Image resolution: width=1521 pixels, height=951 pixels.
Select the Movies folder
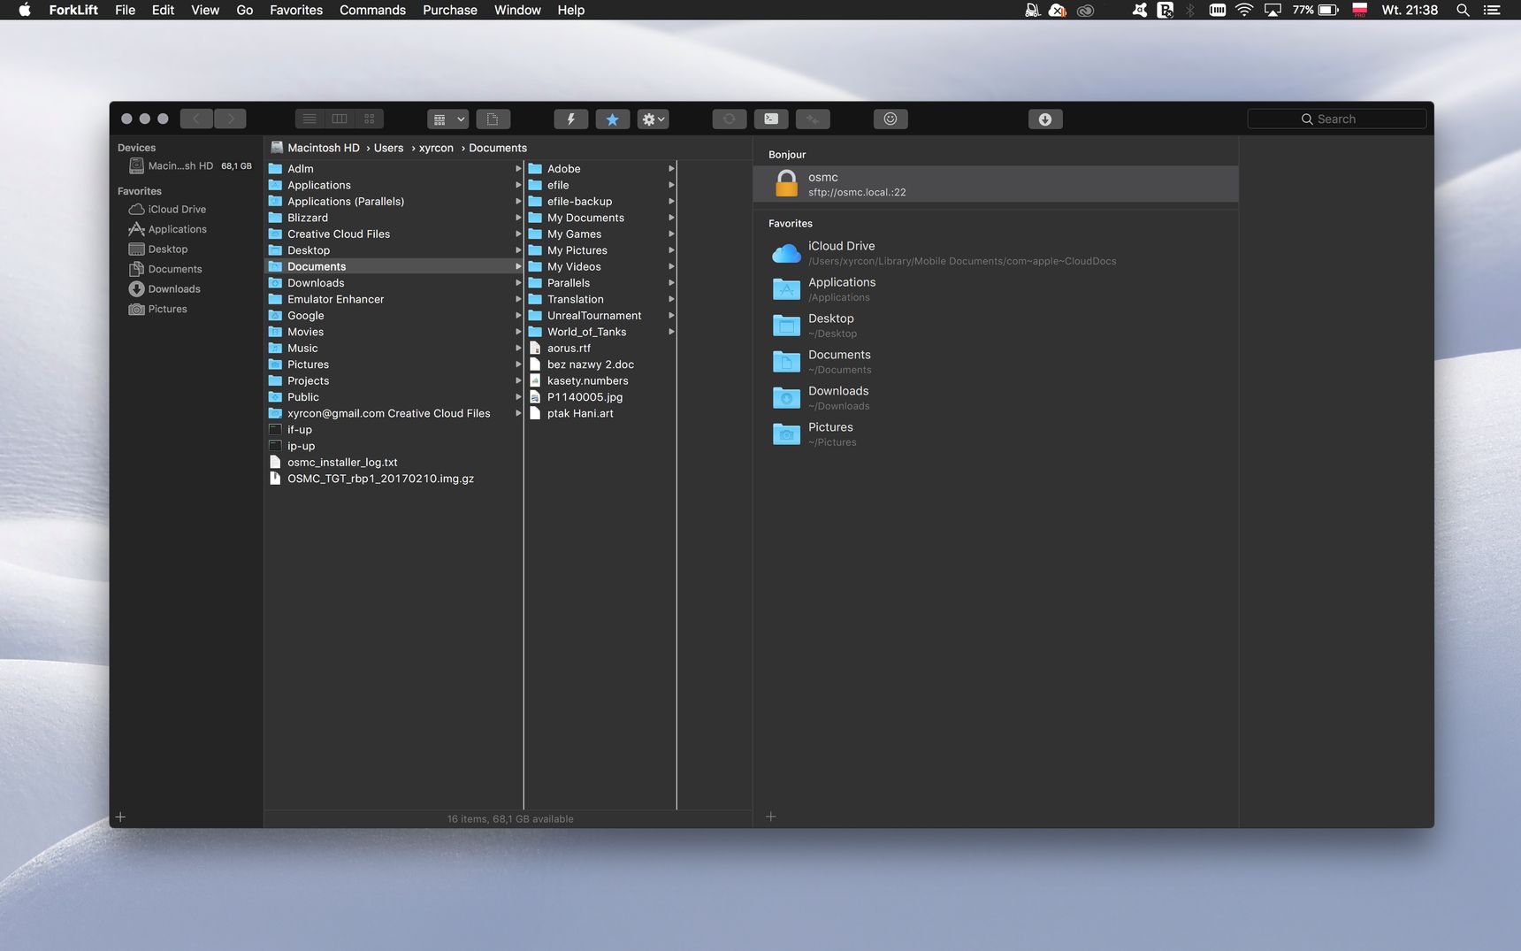coord(394,332)
